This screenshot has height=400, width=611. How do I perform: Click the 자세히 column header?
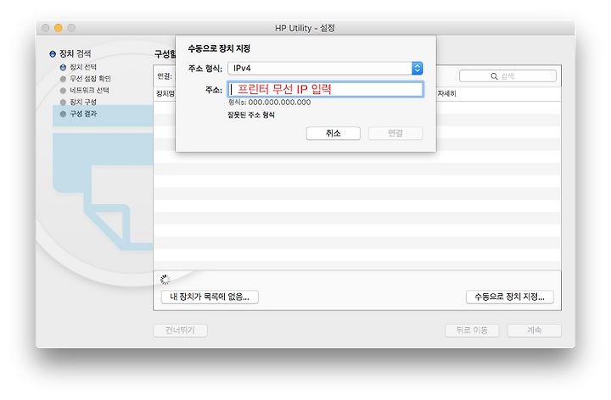446,94
